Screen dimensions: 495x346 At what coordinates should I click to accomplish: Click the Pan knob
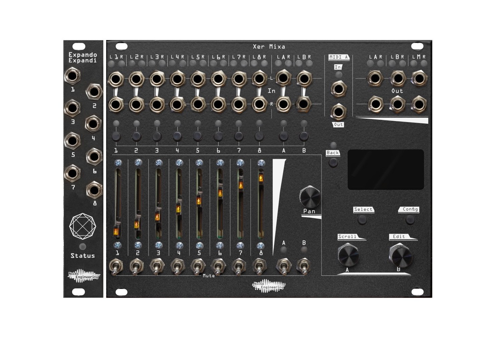[310, 197]
